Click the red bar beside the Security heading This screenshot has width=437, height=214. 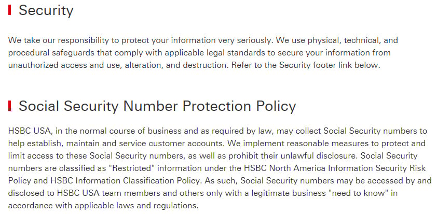coord(10,10)
